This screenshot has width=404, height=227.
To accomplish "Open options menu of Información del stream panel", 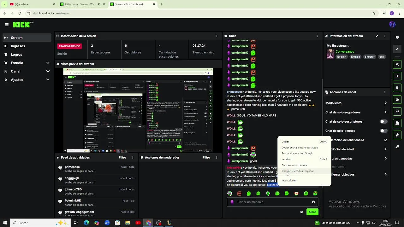I will 384,36.
